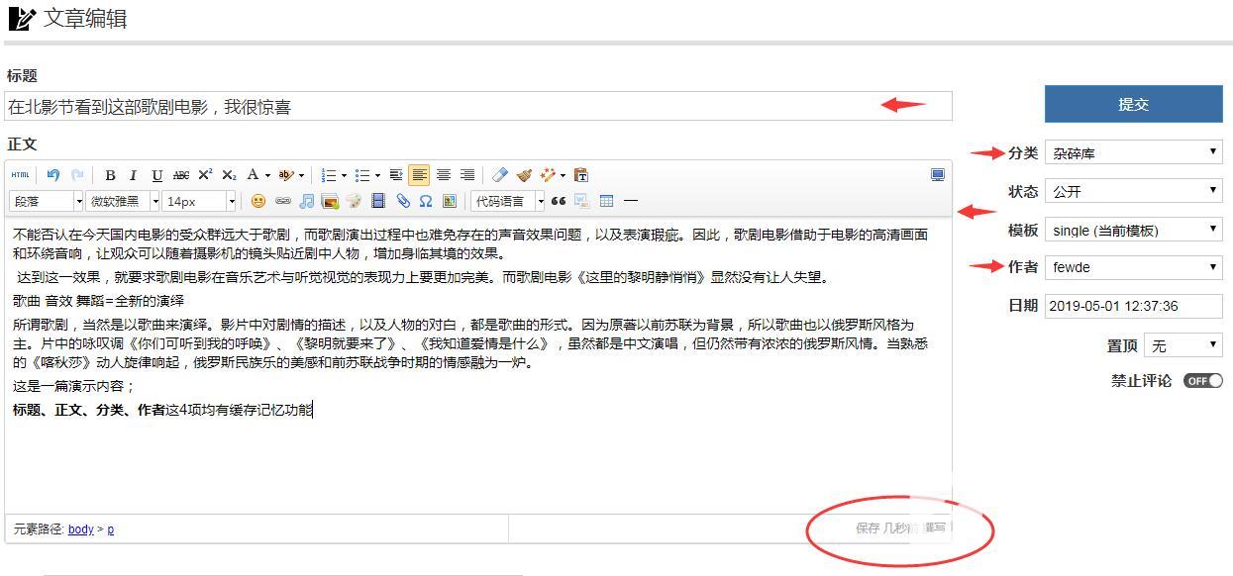Open the 微软雅黑 font family menu
The width and height of the screenshot is (1233, 576).
tap(123, 201)
